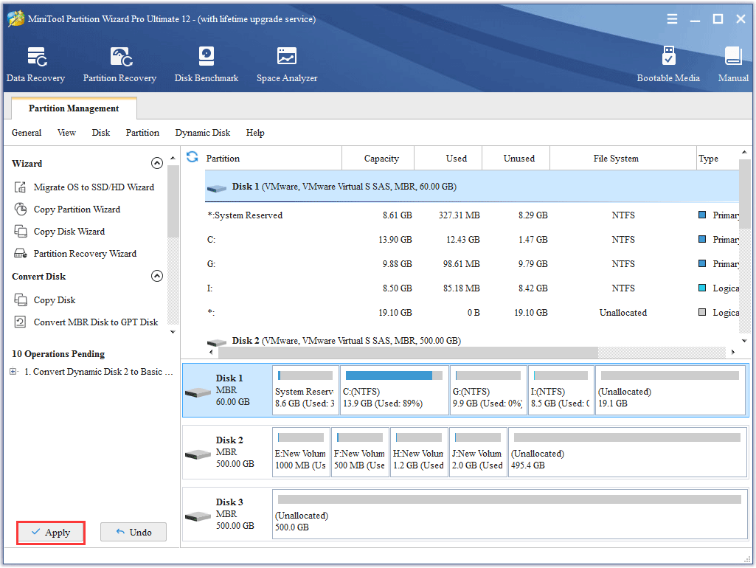Image resolution: width=756 pixels, height=568 pixels.
Task: Open the Help menu
Action: [255, 133]
